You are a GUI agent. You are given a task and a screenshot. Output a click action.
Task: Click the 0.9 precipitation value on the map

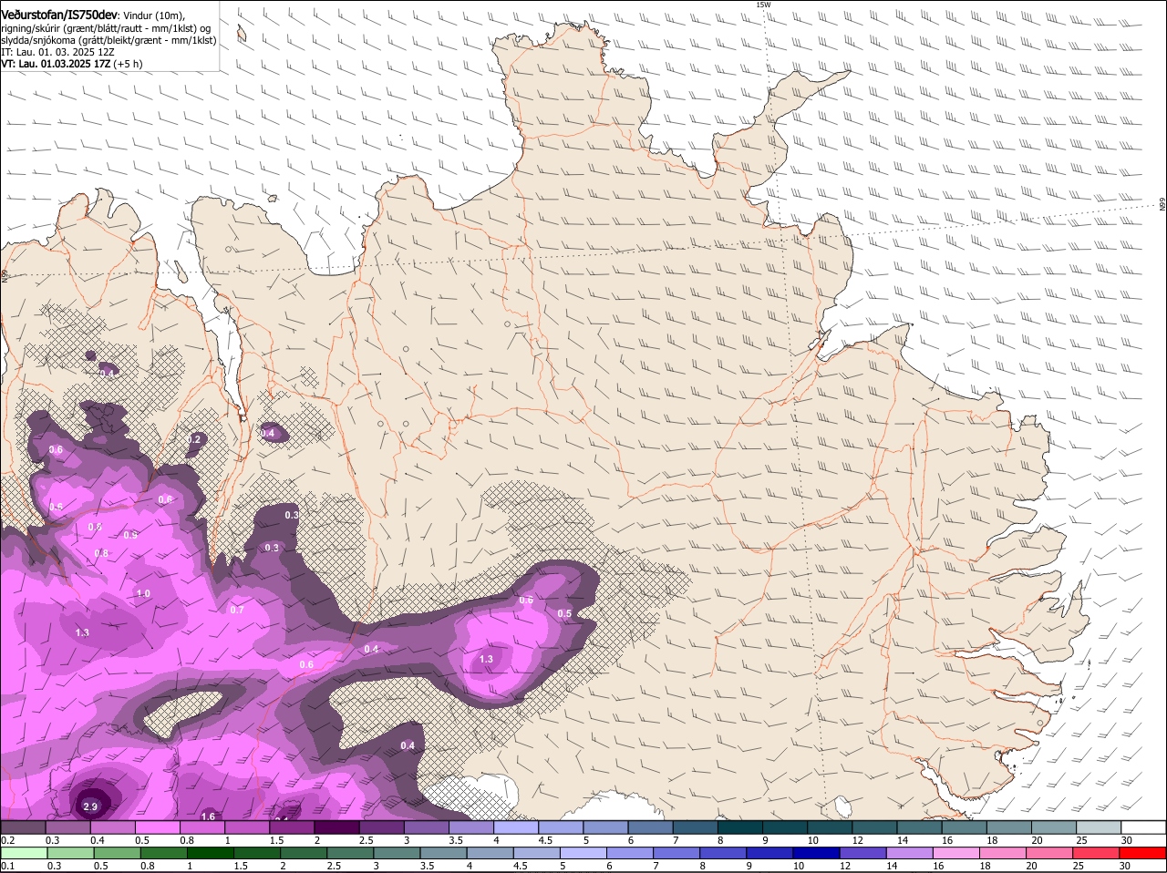point(130,535)
